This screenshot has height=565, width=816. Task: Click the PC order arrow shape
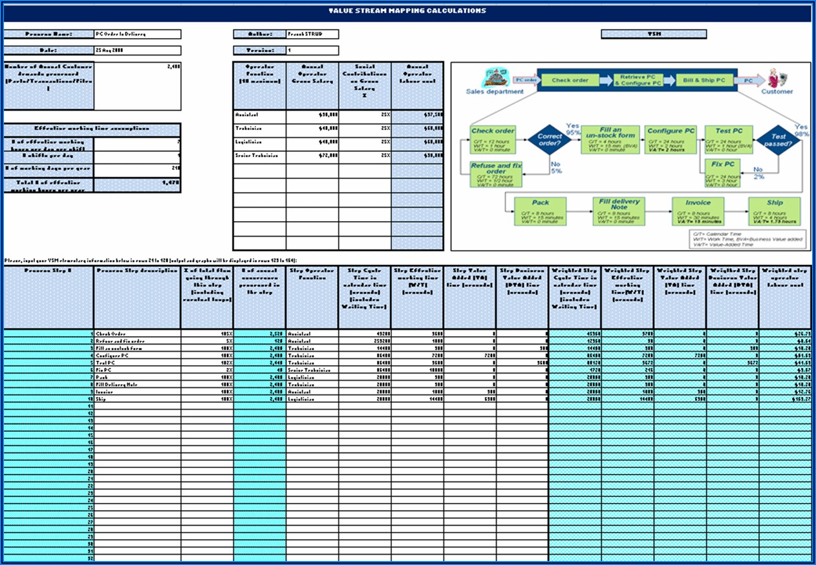click(526, 80)
